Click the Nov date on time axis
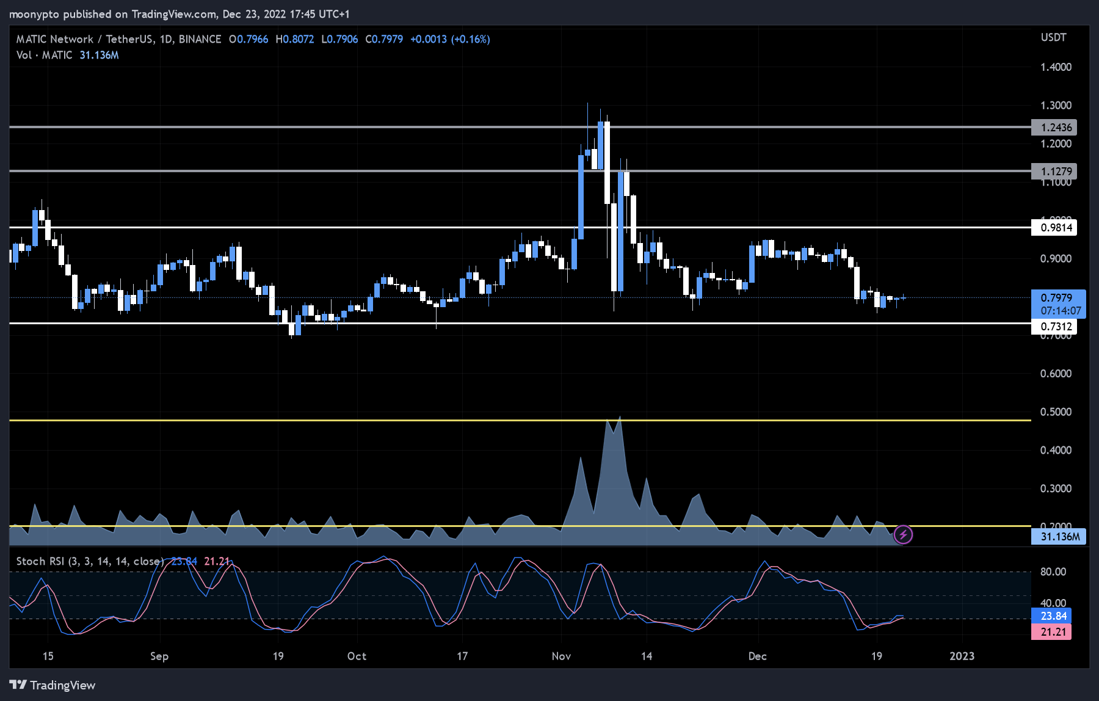Screen dimensions: 1099x701 coord(561,656)
